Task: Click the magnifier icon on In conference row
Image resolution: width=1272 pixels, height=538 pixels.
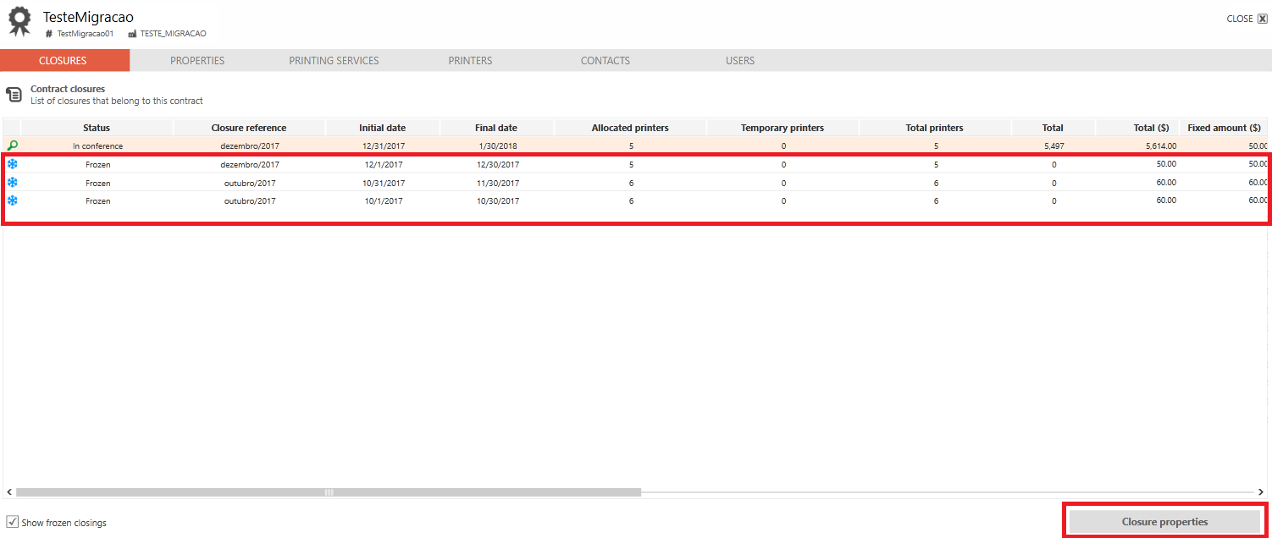Action: [12, 145]
